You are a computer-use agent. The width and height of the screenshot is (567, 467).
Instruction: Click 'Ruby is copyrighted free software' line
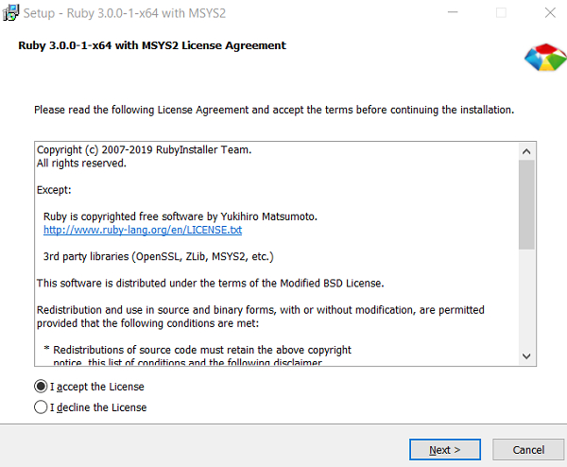tap(180, 216)
